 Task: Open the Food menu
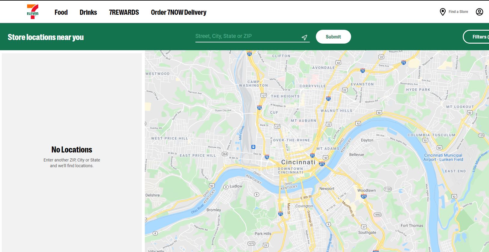[x=61, y=12]
